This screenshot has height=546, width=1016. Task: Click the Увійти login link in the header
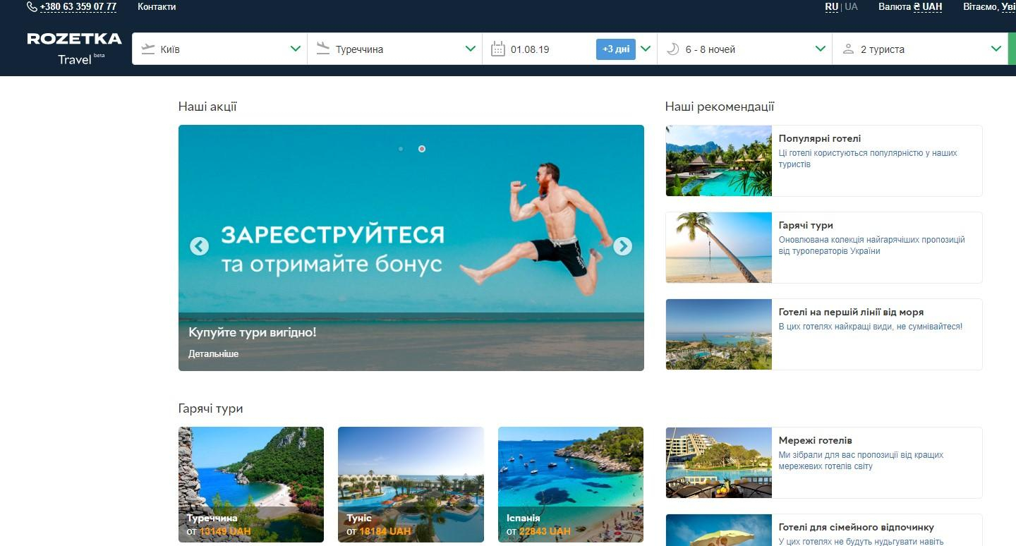point(1008,6)
